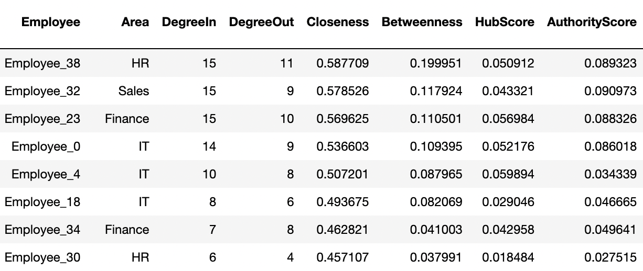Screen dimensions: 643x271
Task: Click the Employee column header
Action: 51,22
